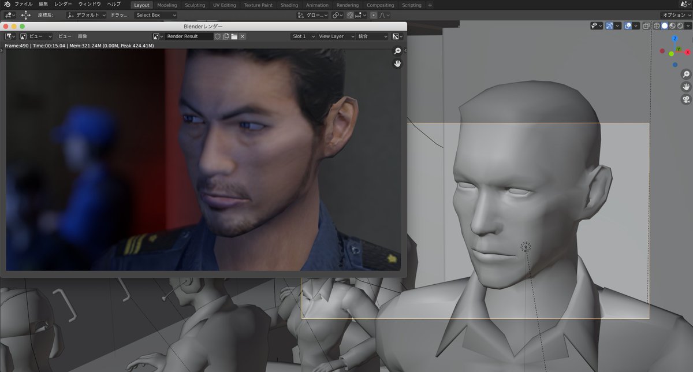Image resolution: width=693 pixels, height=372 pixels.
Task: Select the pan hand icon in render window
Action: [397, 64]
